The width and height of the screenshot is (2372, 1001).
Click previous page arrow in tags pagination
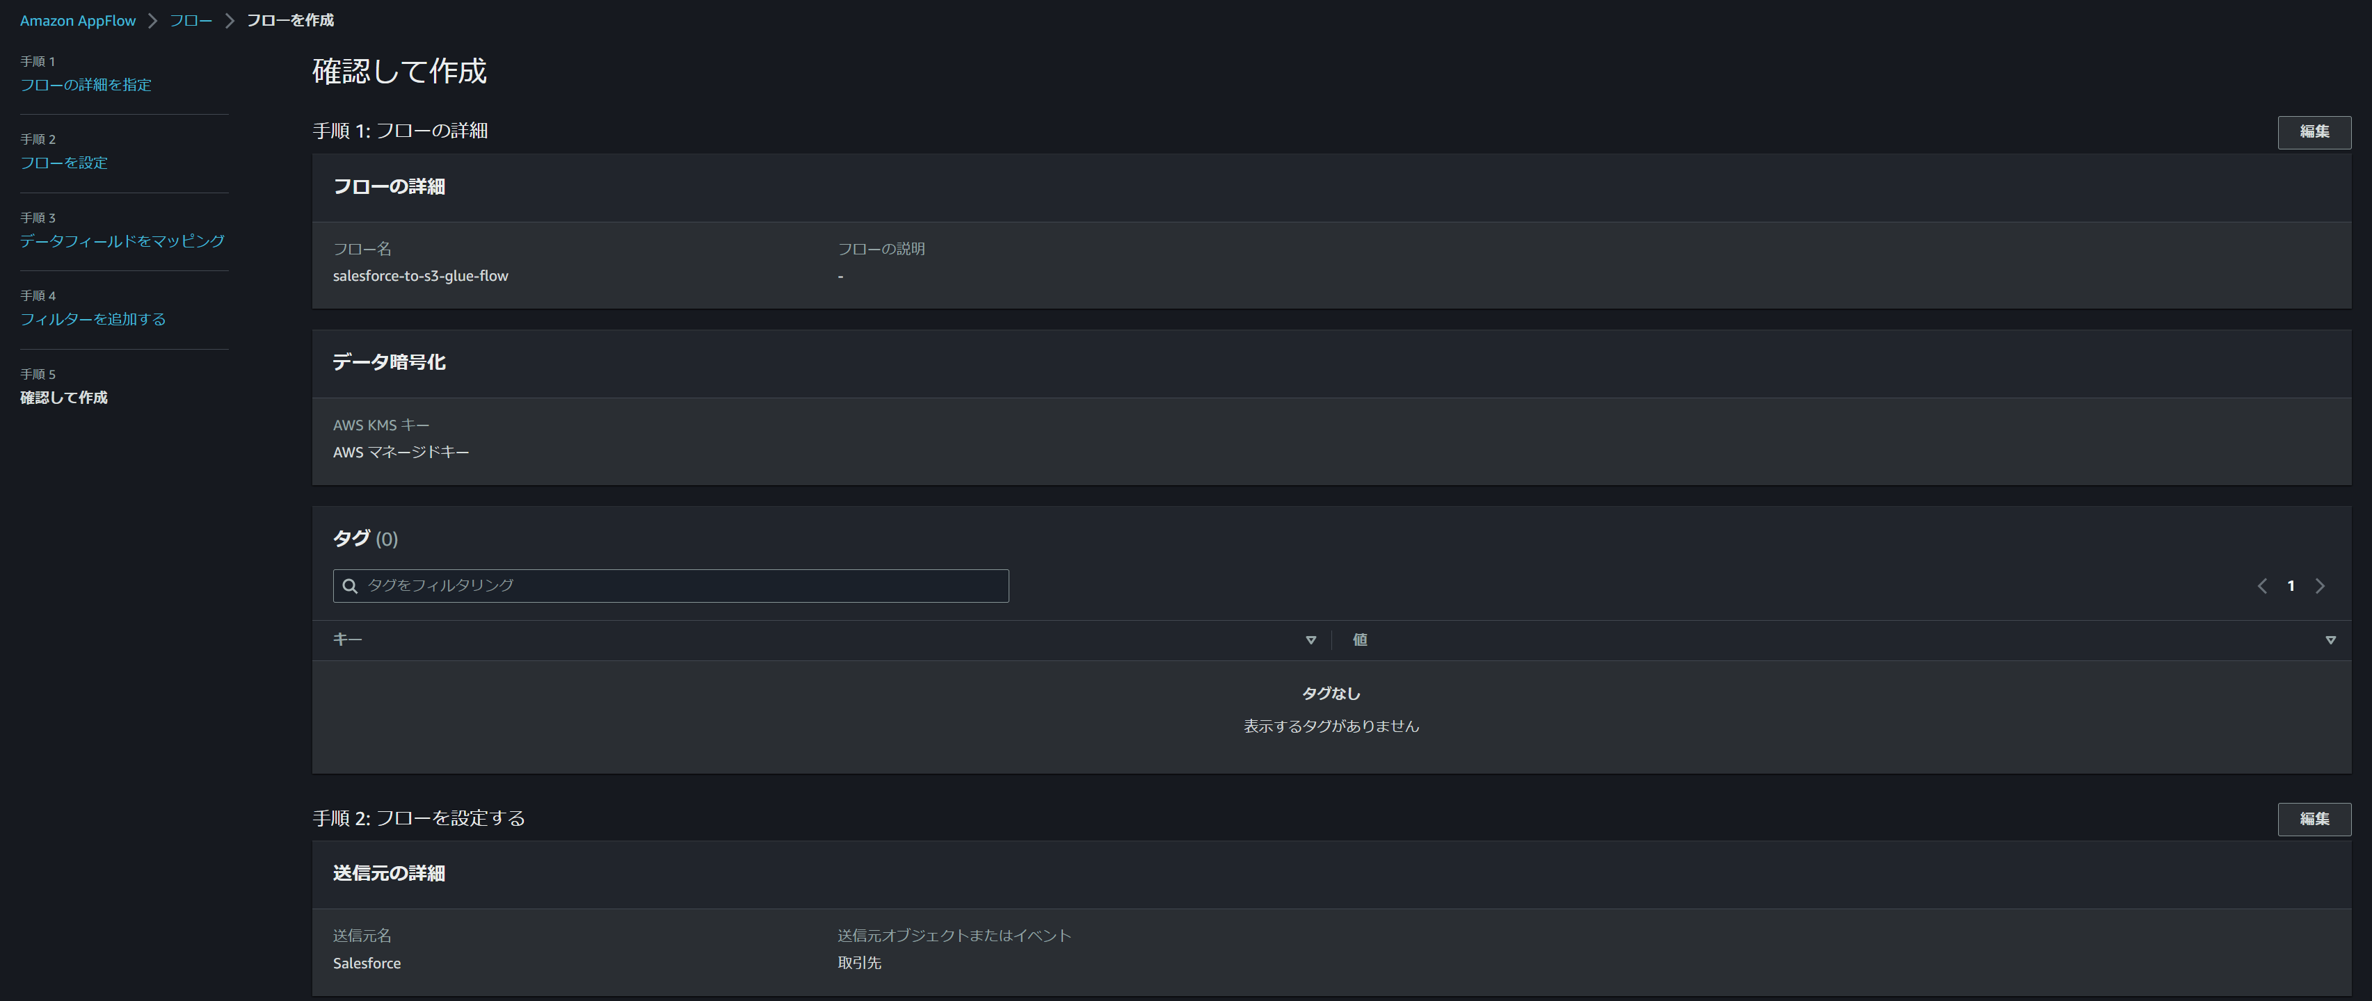coord(2261,586)
